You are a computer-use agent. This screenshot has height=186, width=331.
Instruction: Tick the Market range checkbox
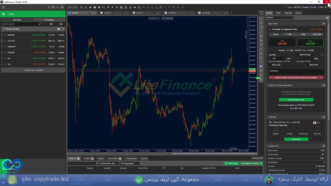coord(298,55)
